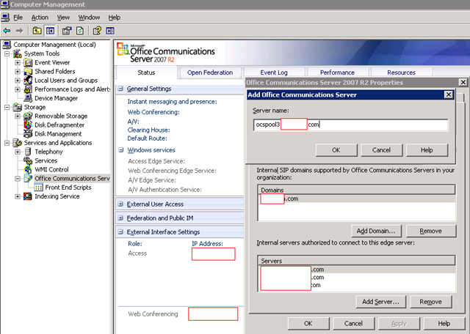Click the Properties toolbar icon
The image size is (470, 334).
(65, 31)
